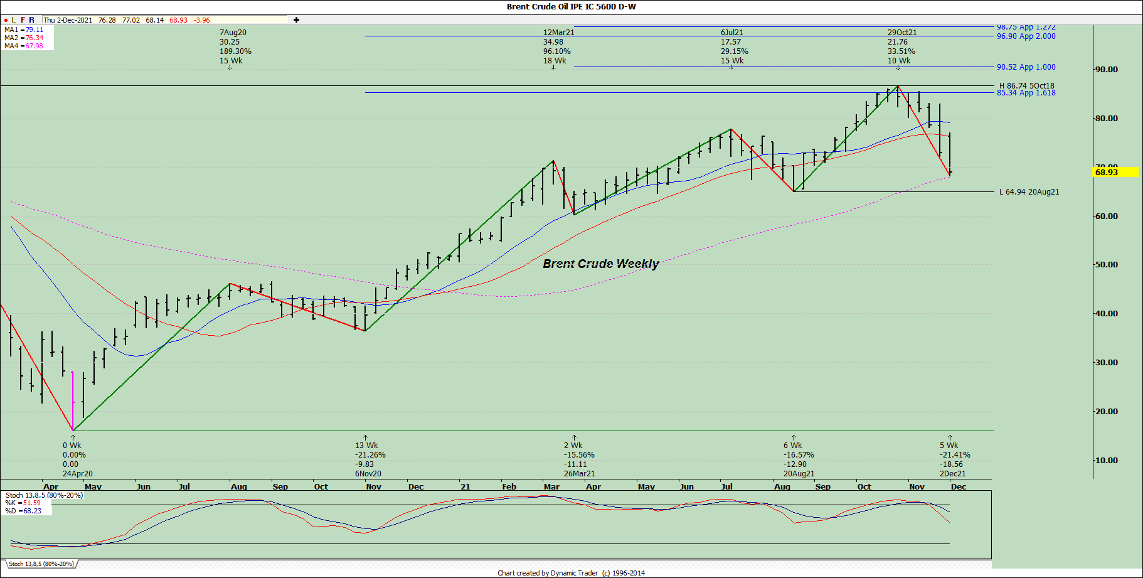Click the 90.52 App 1.000 projection label
The image size is (1143, 578).
coord(1026,67)
